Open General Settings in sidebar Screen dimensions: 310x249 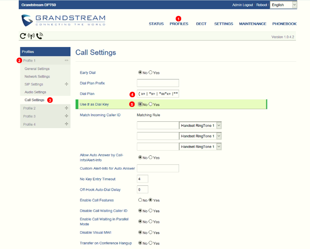point(37,69)
